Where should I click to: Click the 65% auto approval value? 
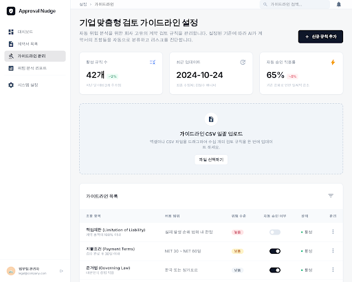click(275, 75)
